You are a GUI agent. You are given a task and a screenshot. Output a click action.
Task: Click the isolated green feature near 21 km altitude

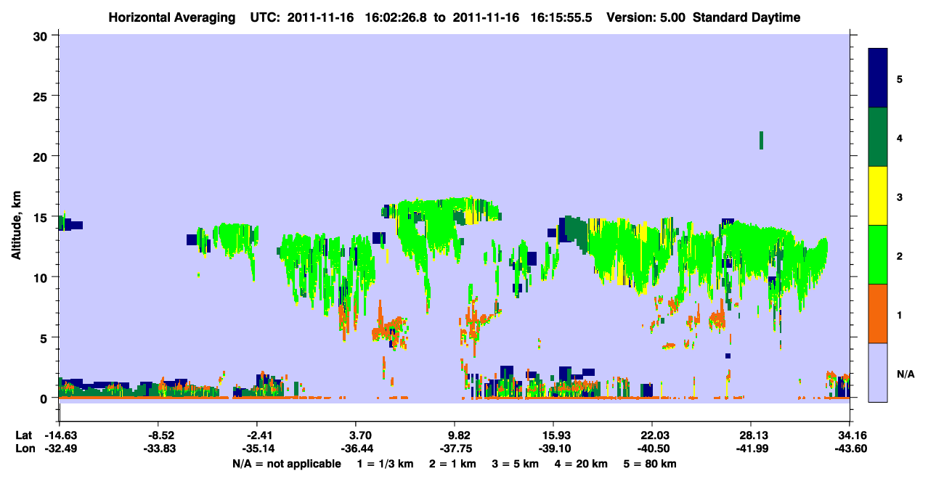click(761, 140)
